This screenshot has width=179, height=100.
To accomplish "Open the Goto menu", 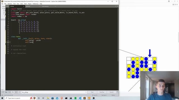I will click(x=22, y=4).
